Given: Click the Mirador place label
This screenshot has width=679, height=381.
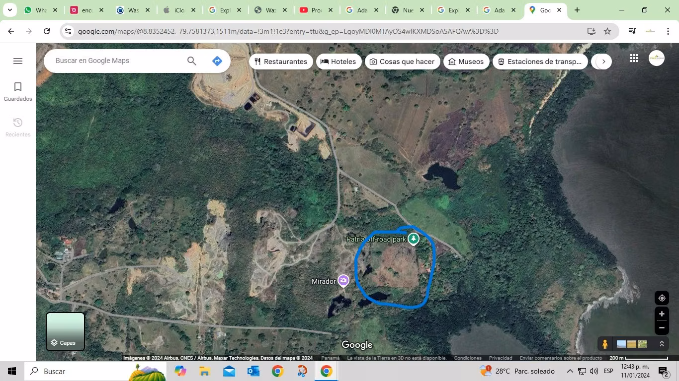Looking at the screenshot, I should 324,281.
